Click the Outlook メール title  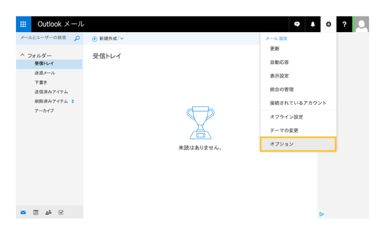click(x=61, y=24)
